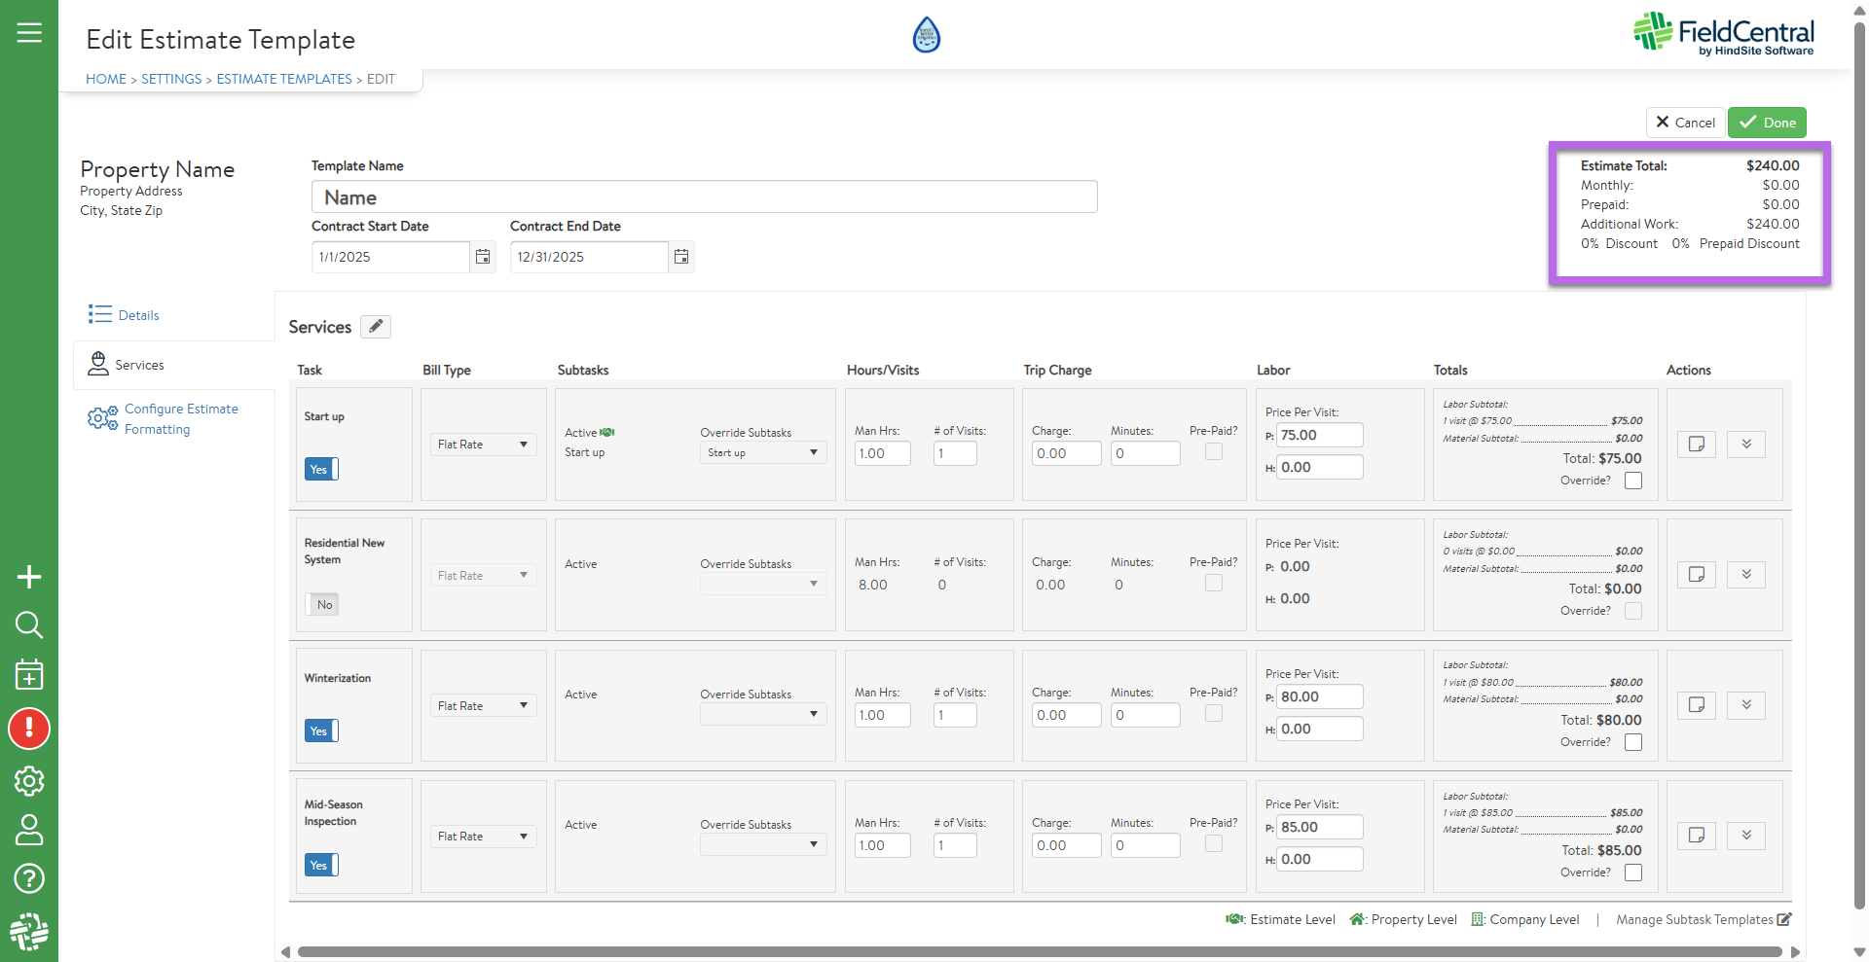Screen dimensions: 1869x962
Task: Open the search magnifier in sidebar
Action: click(x=29, y=624)
